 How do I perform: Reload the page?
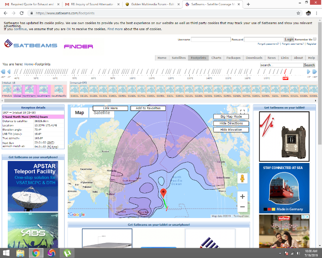(21, 13)
